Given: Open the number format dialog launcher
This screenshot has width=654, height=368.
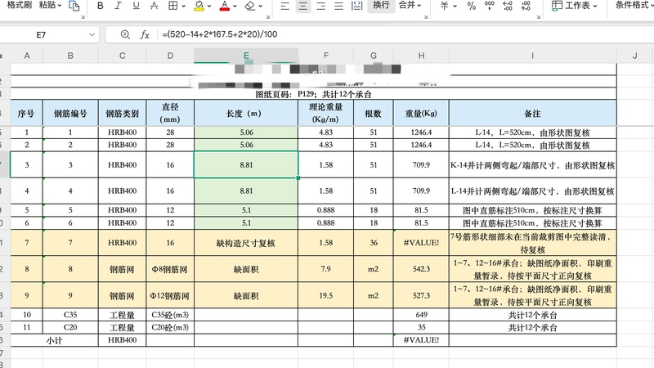Looking at the screenshot, I should (x=539, y=17).
